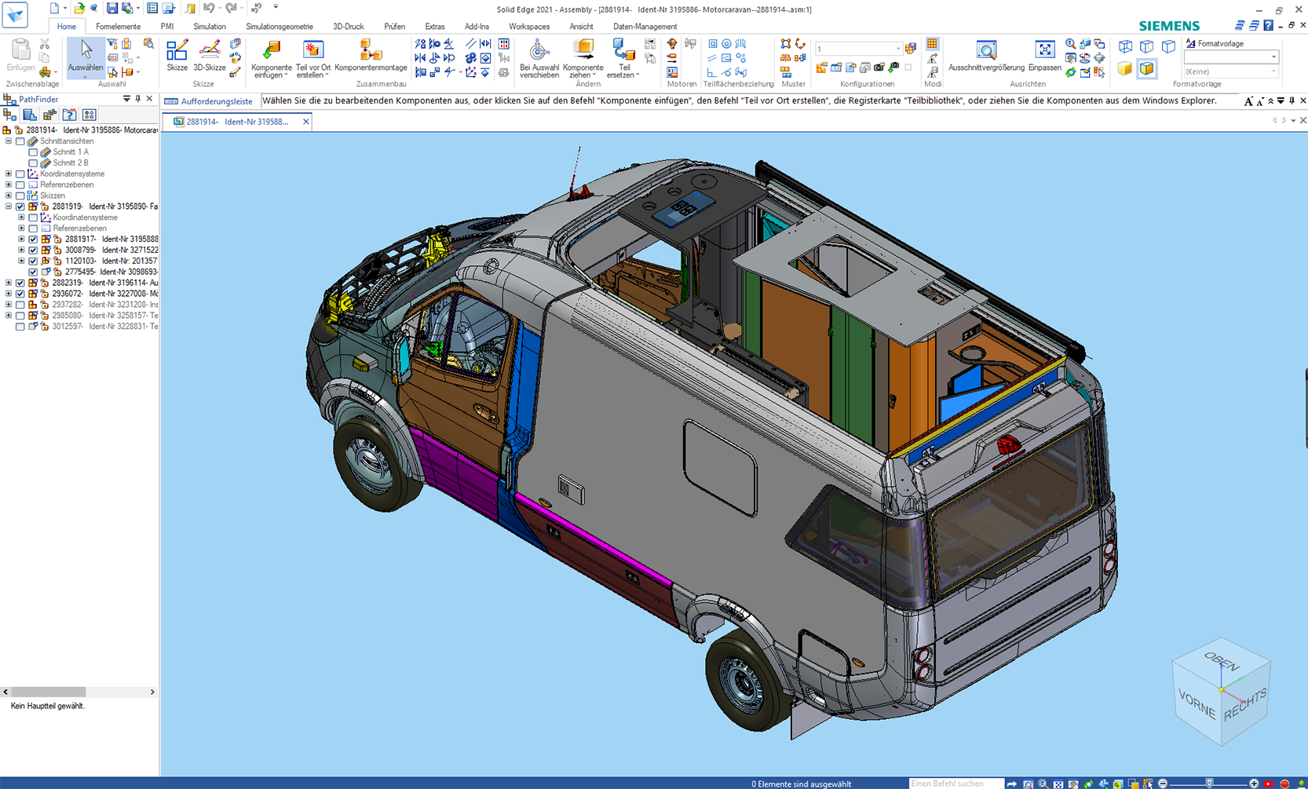Image resolution: width=1308 pixels, height=789 pixels.
Task: Toggle the Skizzen visibility checkbox
Action: [20, 195]
